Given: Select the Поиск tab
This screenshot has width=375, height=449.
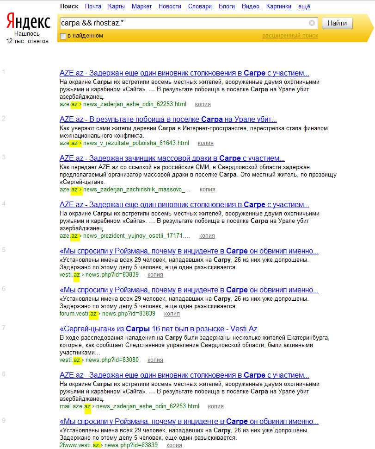Looking at the screenshot, I should coord(69,6).
